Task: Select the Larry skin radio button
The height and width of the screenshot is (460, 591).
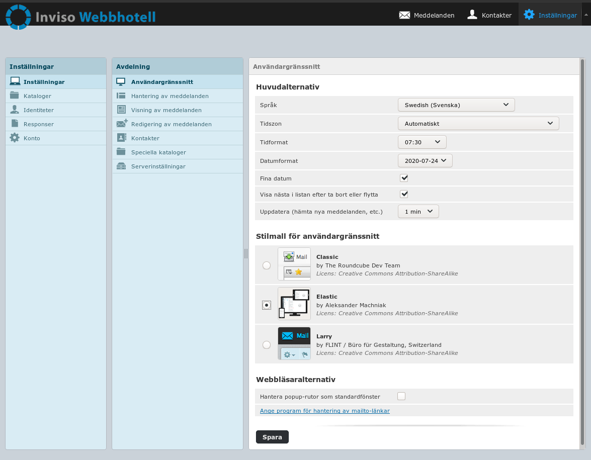Action: pyautogui.click(x=267, y=344)
